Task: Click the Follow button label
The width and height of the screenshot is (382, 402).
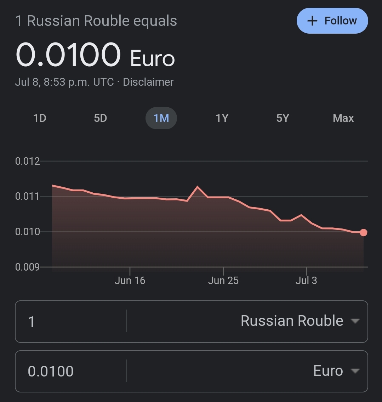Action: coord(341,21)
